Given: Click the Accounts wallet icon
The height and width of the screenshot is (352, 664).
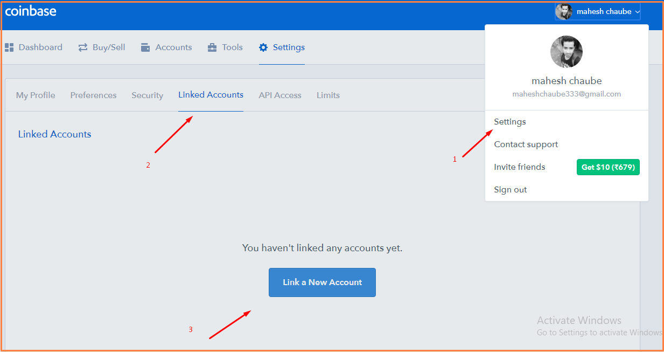Looking at the screenshot, I should [x=145, y=47].
